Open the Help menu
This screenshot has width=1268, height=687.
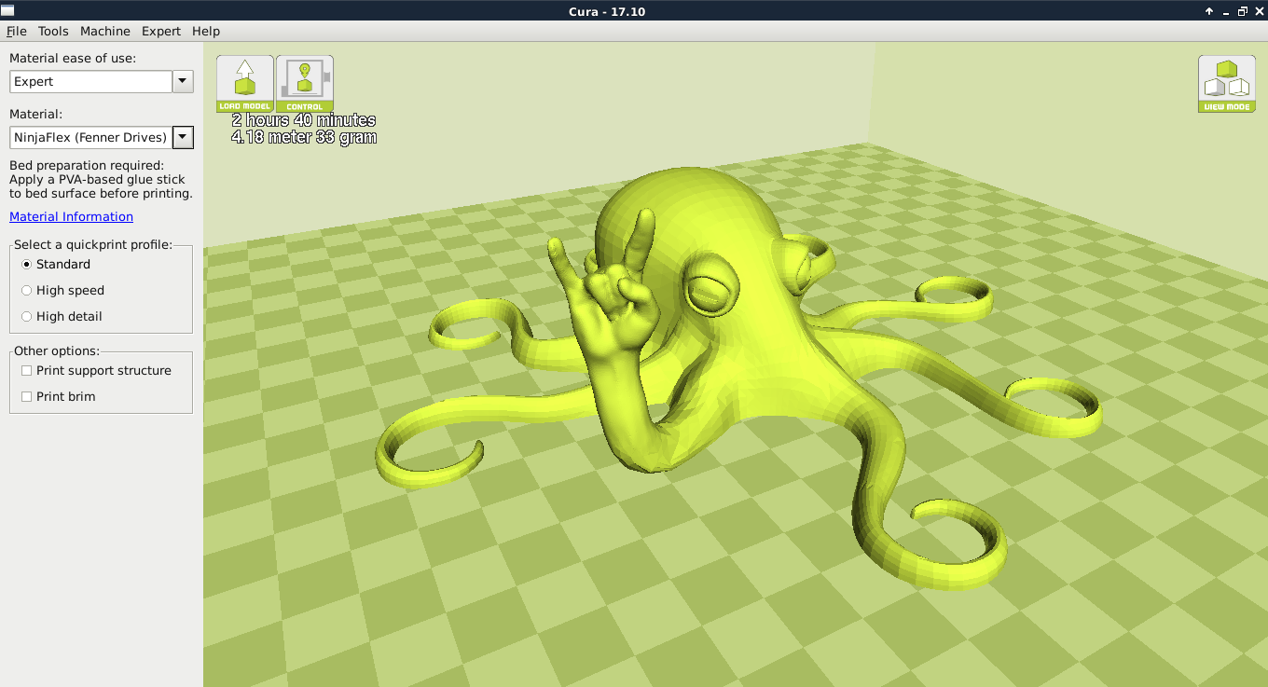point(206,31)
